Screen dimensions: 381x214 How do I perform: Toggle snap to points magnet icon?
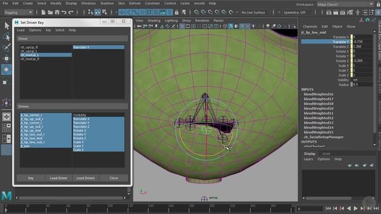pos(210,12)
